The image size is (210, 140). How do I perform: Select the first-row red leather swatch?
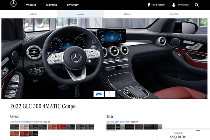click(x=62, y=127)
